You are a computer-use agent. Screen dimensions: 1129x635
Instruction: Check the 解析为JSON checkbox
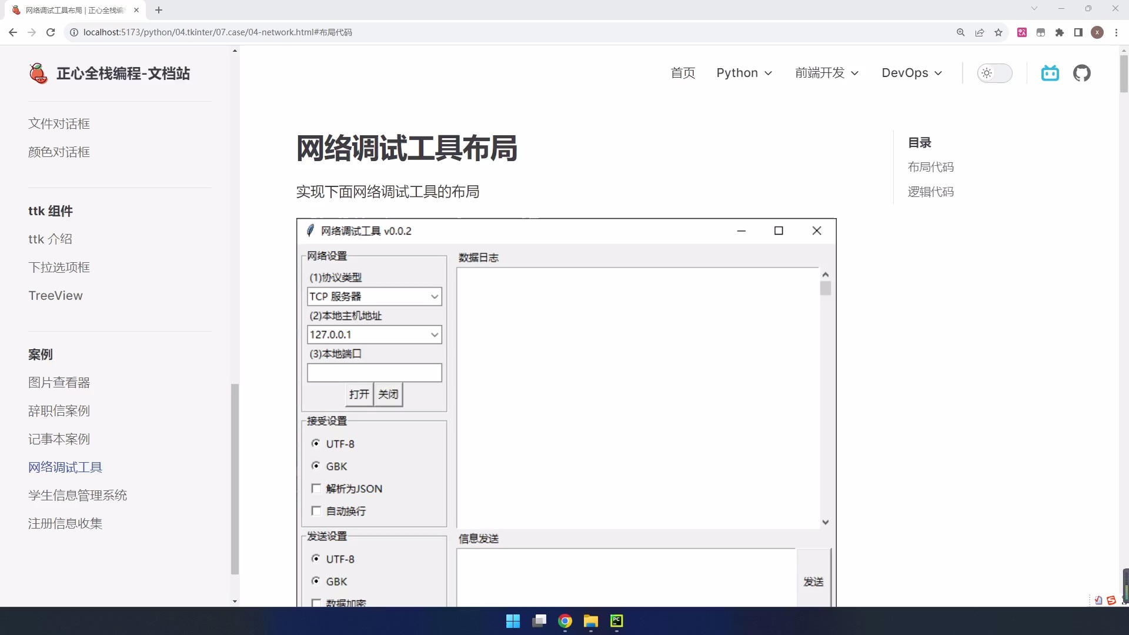coord(316,489)
